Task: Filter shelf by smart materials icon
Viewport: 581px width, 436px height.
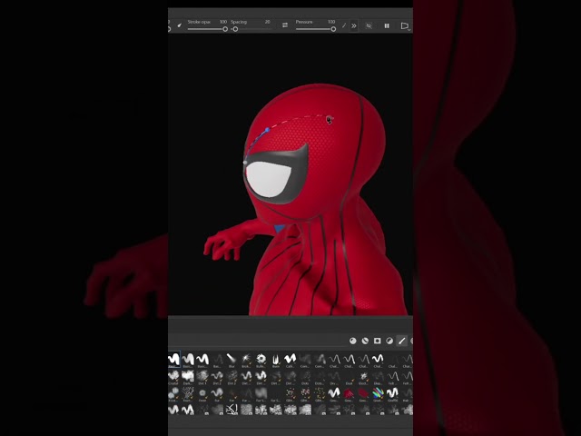Action: pyautogui.click(x=365, y=341)
